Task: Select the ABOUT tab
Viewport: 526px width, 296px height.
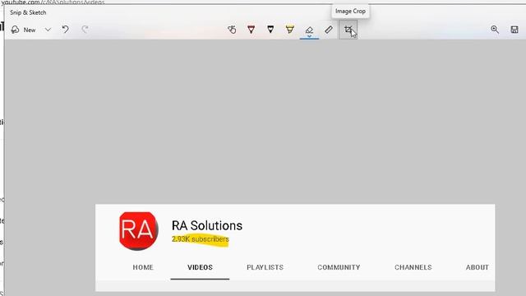Action: pyautogui.click(x=477, y=267)
